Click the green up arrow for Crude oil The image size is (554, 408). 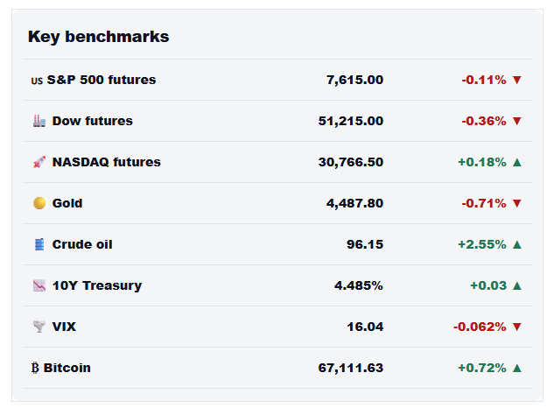(x=517, y=244)
